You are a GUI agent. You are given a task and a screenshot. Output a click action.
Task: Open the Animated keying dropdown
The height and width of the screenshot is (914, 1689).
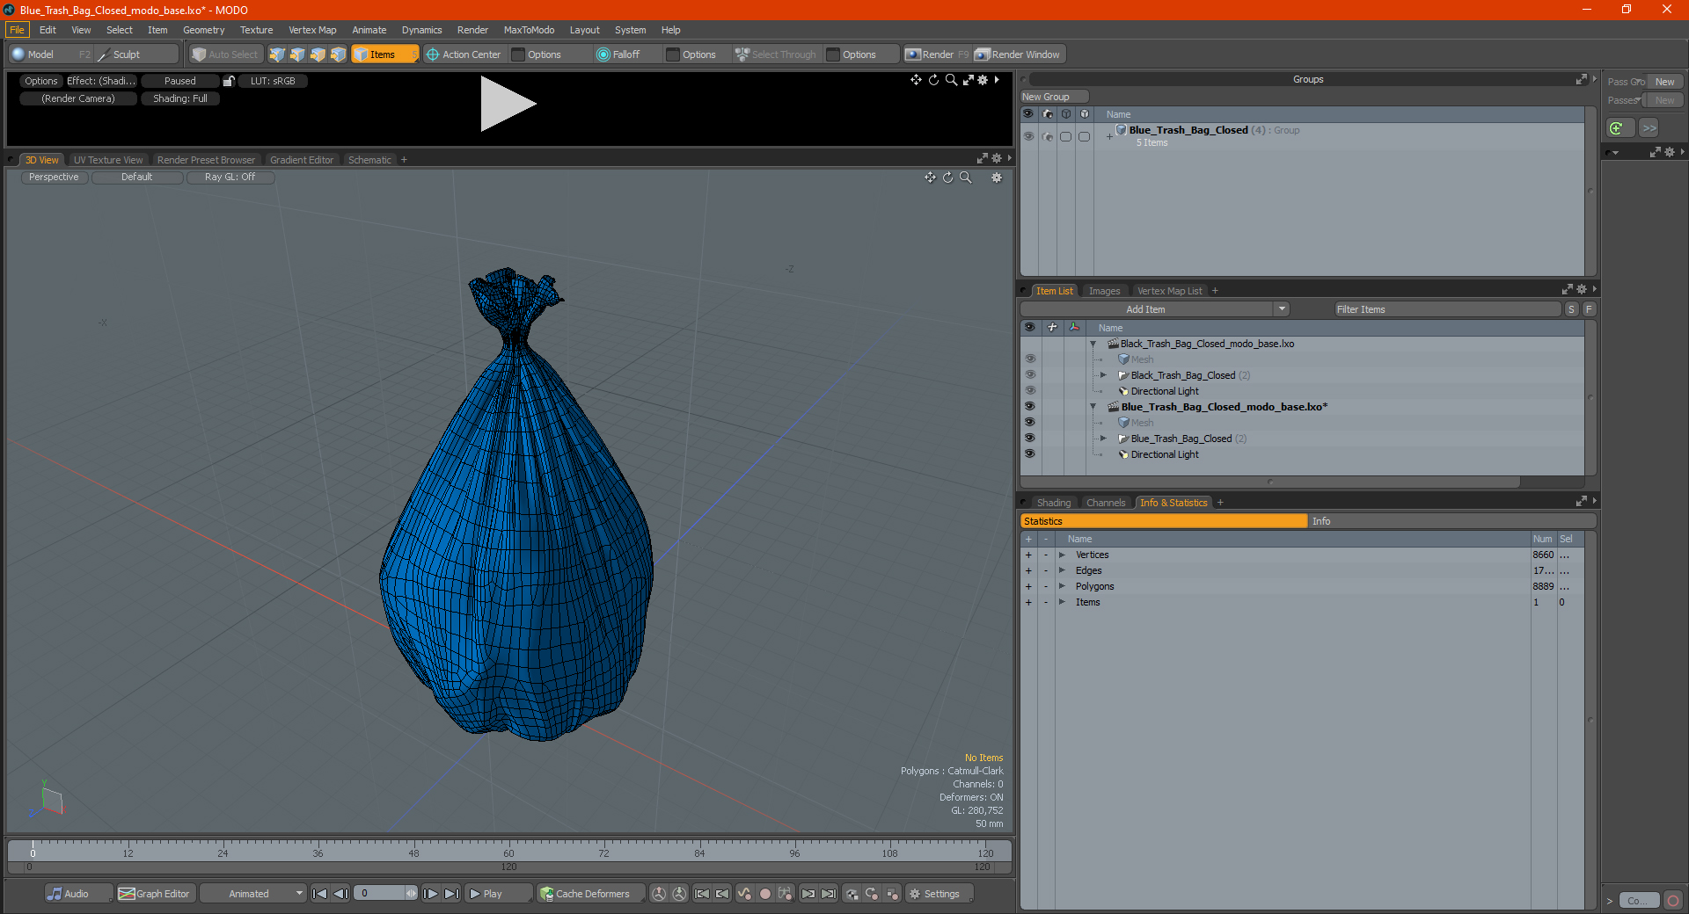(x=253, y=894)
